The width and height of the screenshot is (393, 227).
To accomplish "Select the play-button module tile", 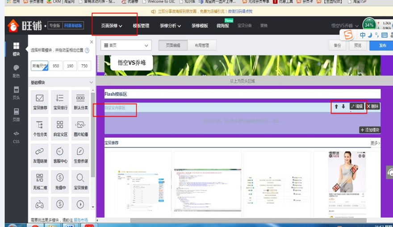I will coord(80,204).
